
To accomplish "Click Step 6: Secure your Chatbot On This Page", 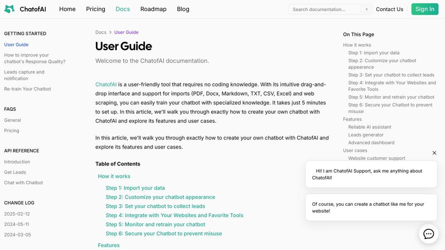I will [390, 108].
